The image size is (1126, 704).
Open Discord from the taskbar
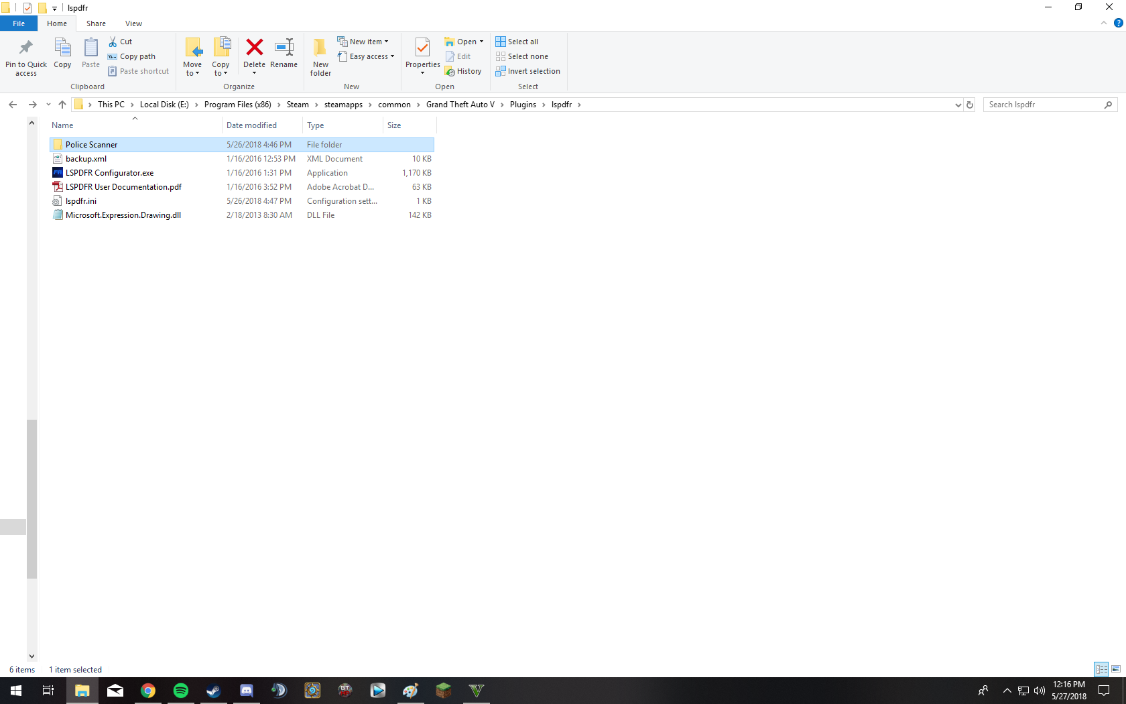247,691
